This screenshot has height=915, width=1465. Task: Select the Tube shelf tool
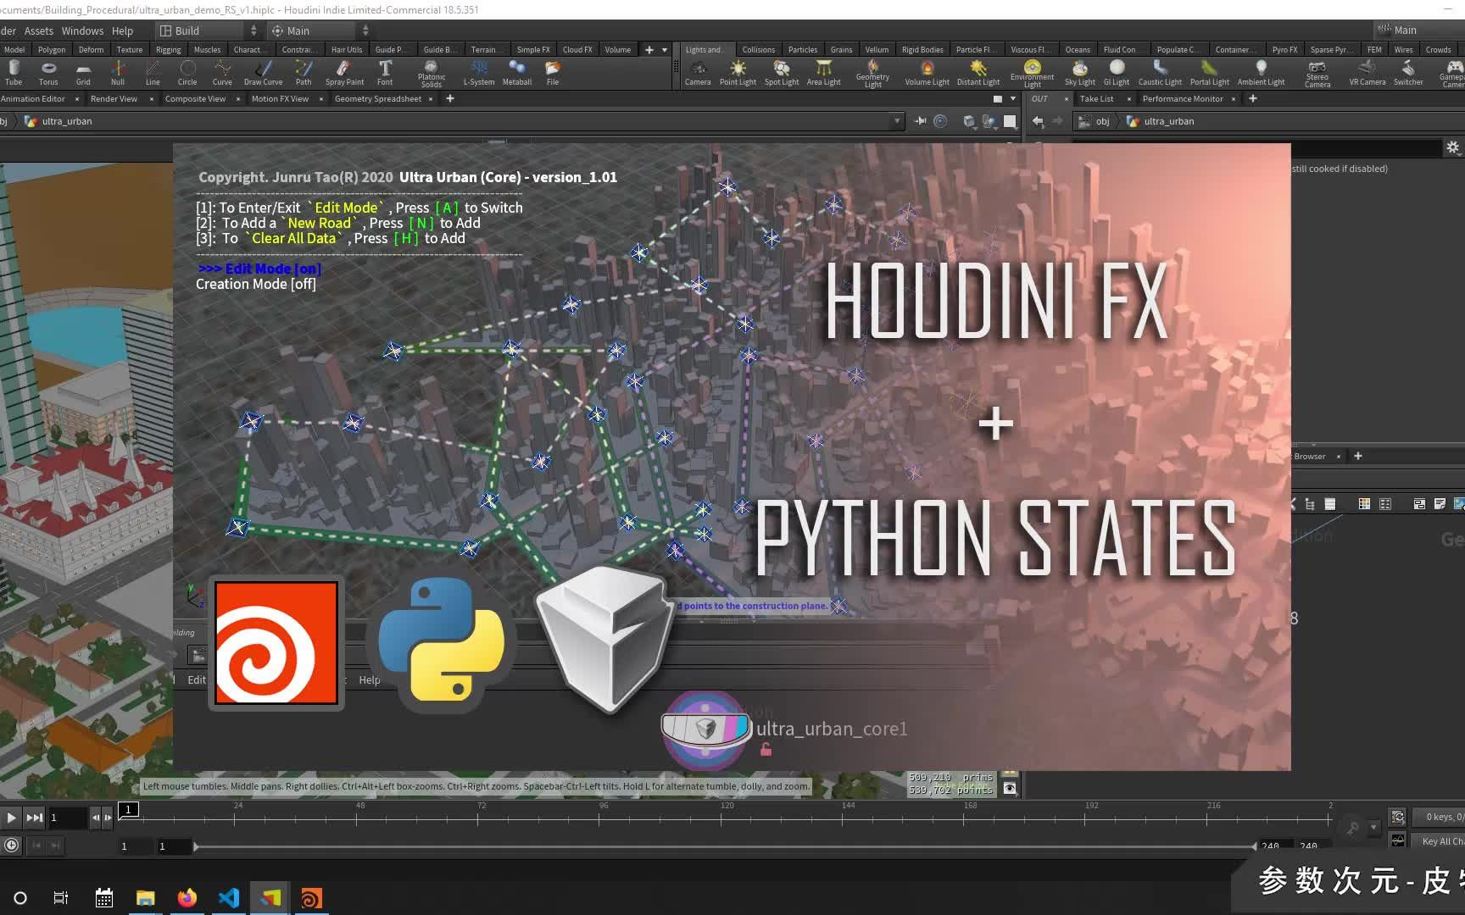pos(14,73)
